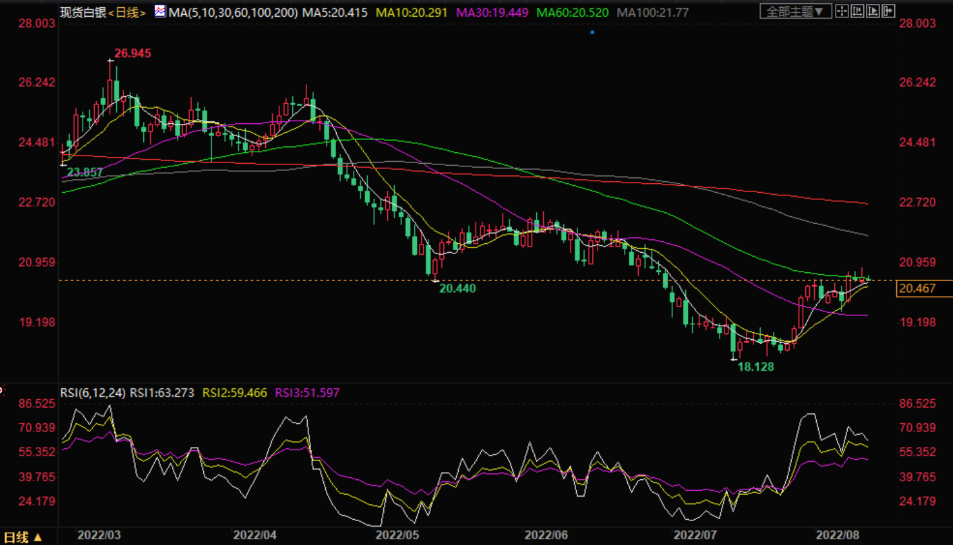Click the red alert marker at left edge
953x545 pixels.
tap(2, 390)
